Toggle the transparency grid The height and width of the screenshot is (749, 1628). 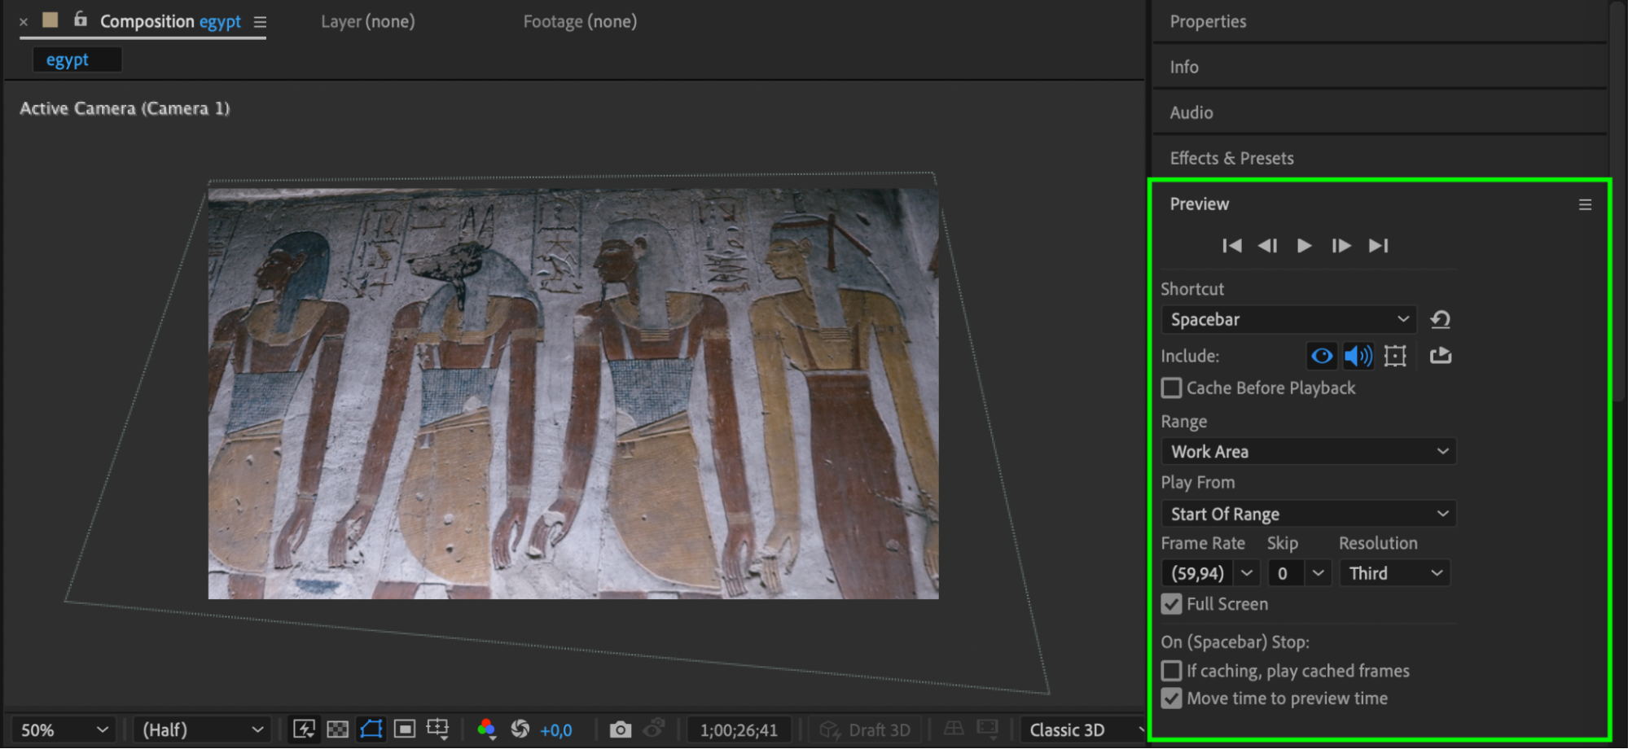click(x=337, y=729)
